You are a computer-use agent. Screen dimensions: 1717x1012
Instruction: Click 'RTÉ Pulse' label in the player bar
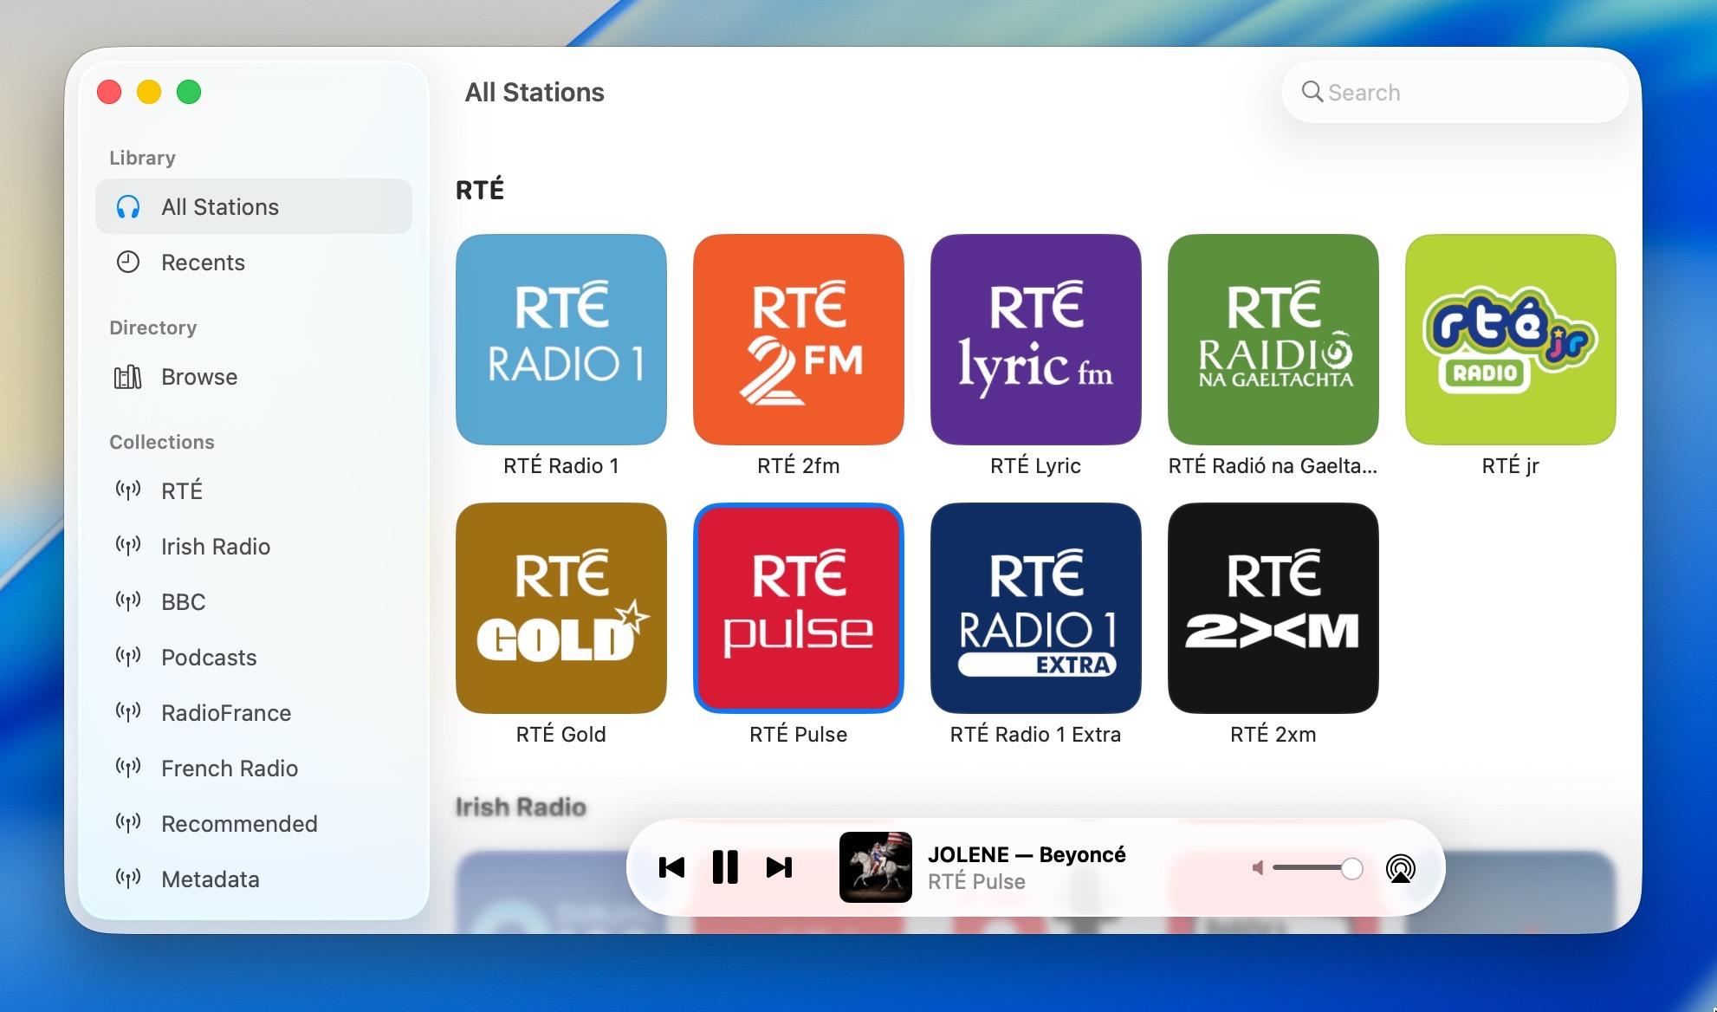pos(976,882)
